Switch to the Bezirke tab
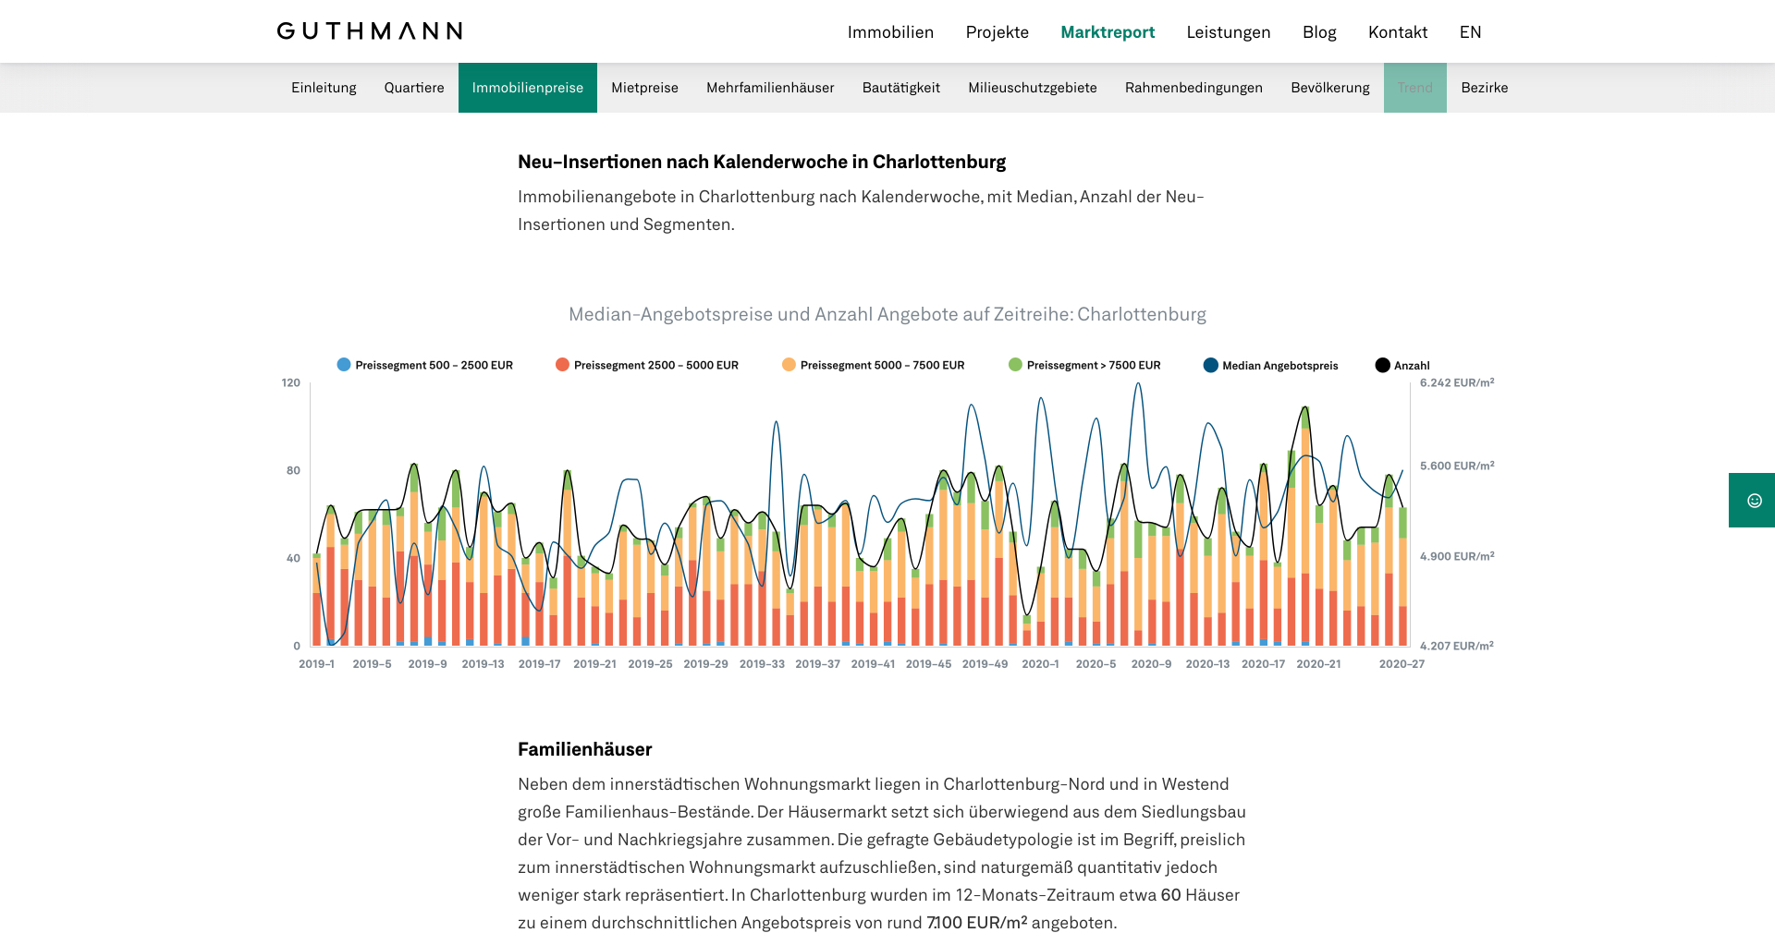 tap(1484, 88)
